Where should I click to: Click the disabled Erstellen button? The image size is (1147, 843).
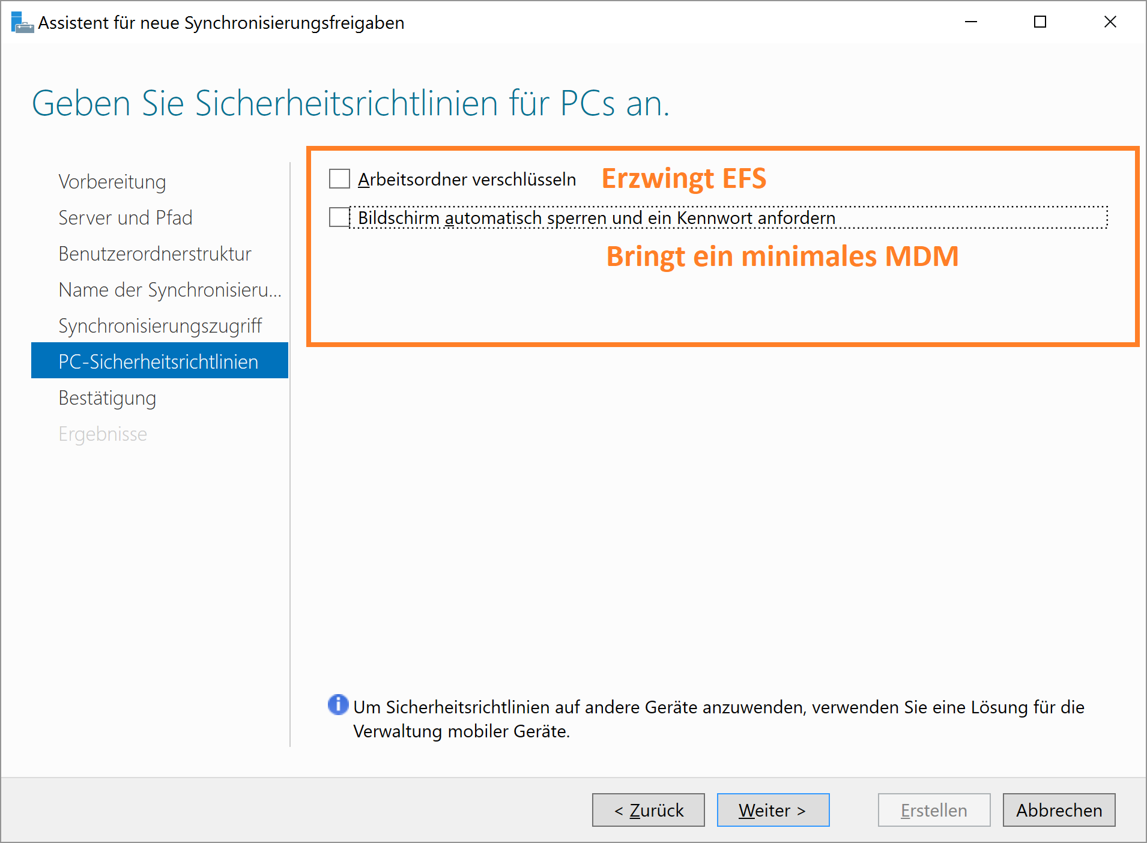pos(934,810)
